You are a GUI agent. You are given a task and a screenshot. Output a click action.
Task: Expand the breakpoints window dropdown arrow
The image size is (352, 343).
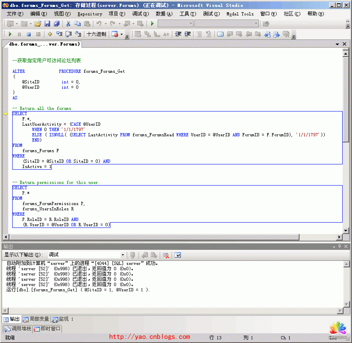tap(121, 34)
